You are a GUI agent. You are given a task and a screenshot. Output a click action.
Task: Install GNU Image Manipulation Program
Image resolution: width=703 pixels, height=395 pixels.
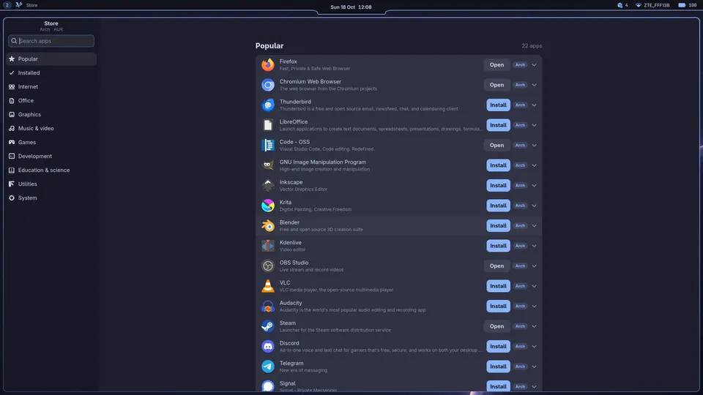498,165
